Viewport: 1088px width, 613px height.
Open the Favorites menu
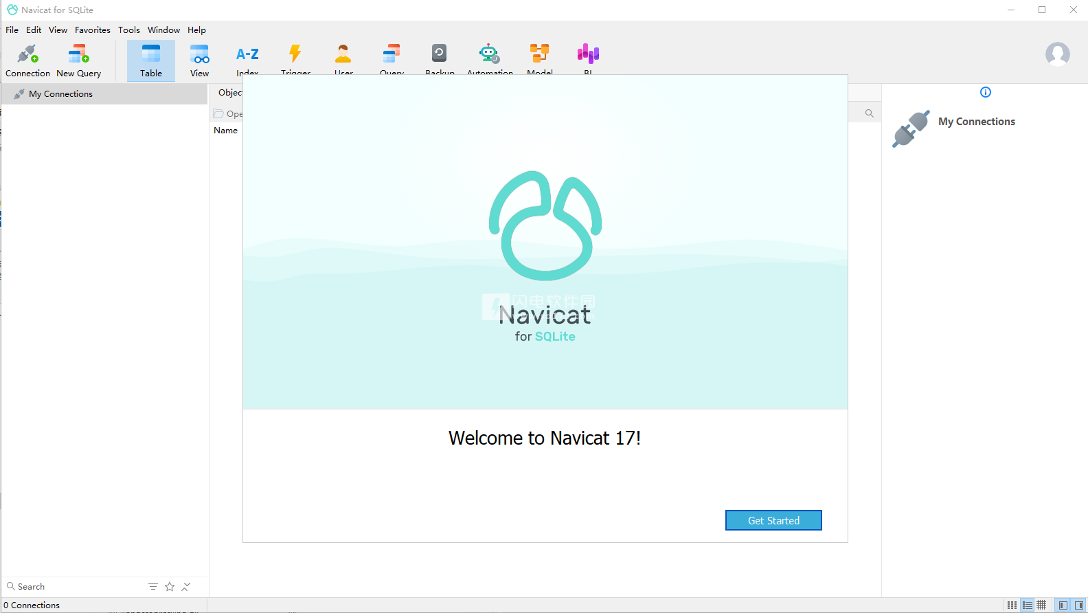click(x=93, y=30)
